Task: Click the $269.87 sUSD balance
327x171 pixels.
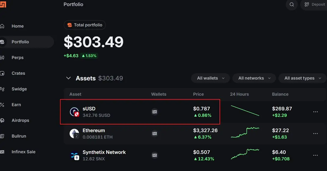Action: click(282, 109)
